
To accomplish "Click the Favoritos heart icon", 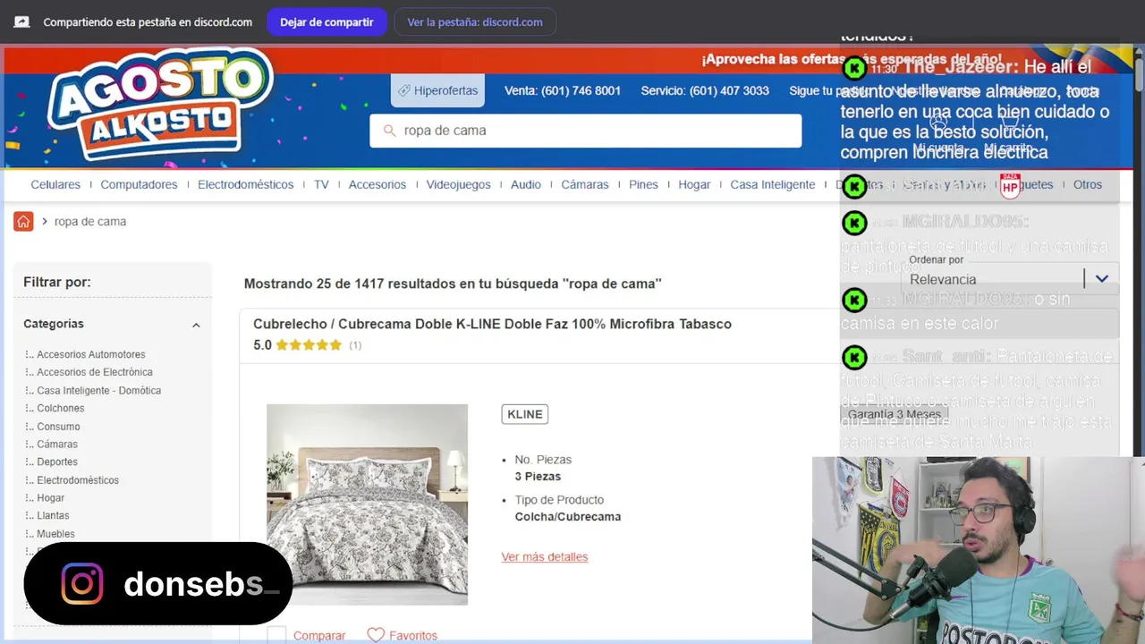I will pyautogui.click(x=376, y=635).
